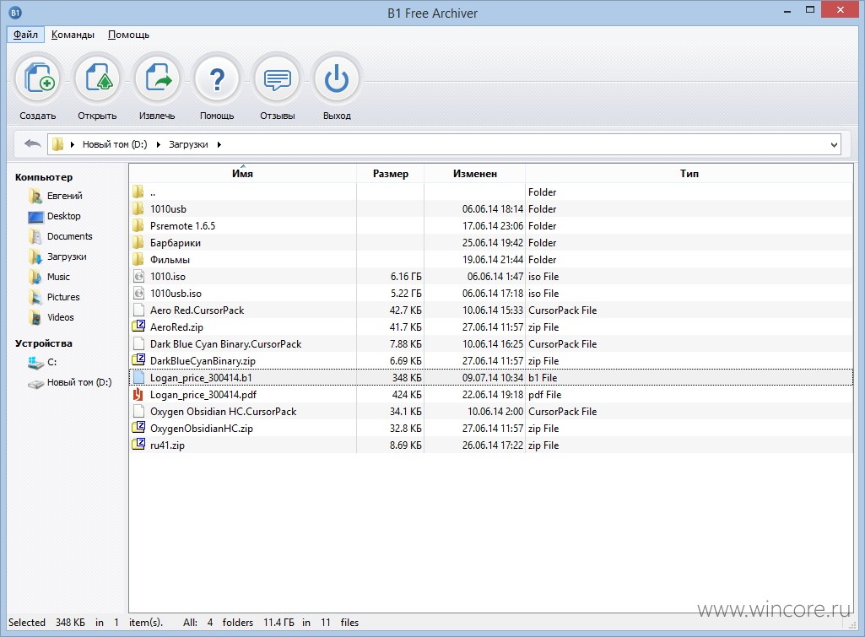Click the '11.4 ГБ' total size in status bar
The image size is (865, 637).
coord(278,623)
